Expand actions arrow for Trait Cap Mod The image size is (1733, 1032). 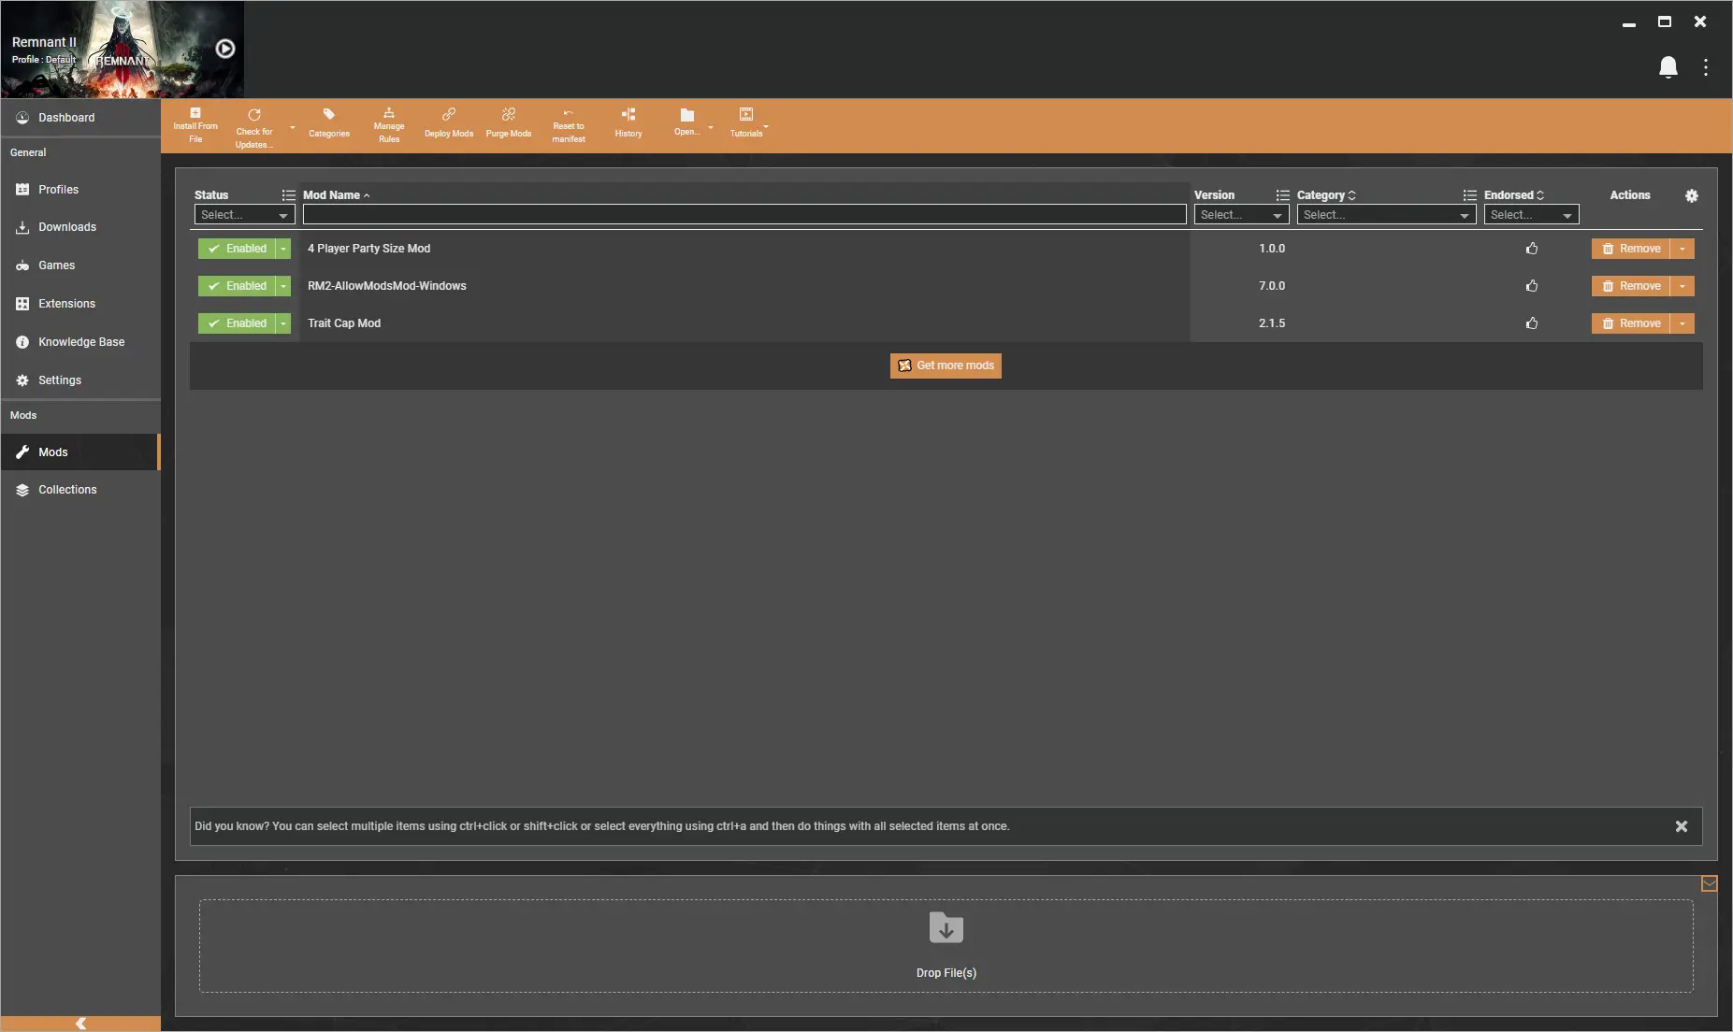(1682, 323)
